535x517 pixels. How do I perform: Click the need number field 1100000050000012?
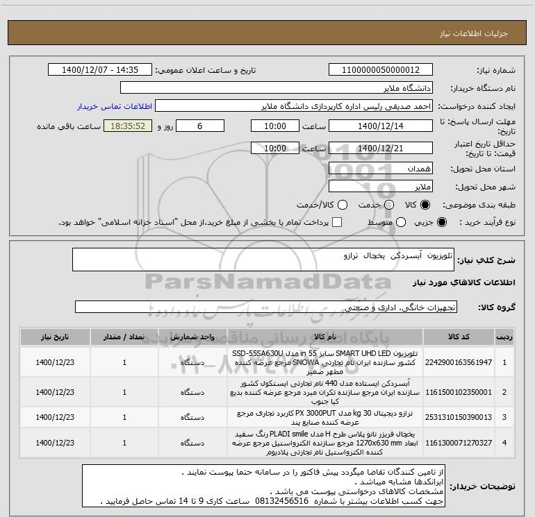tap(381, 69)
